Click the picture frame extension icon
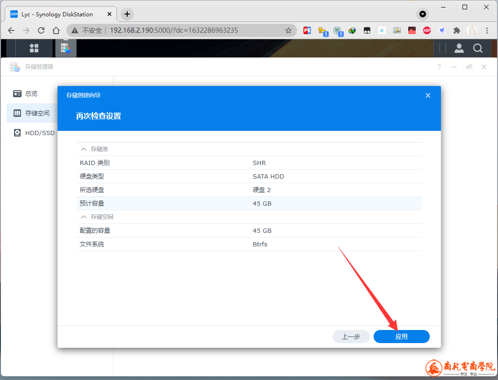The height and width of the screenshot is (380, 498). 397,30
